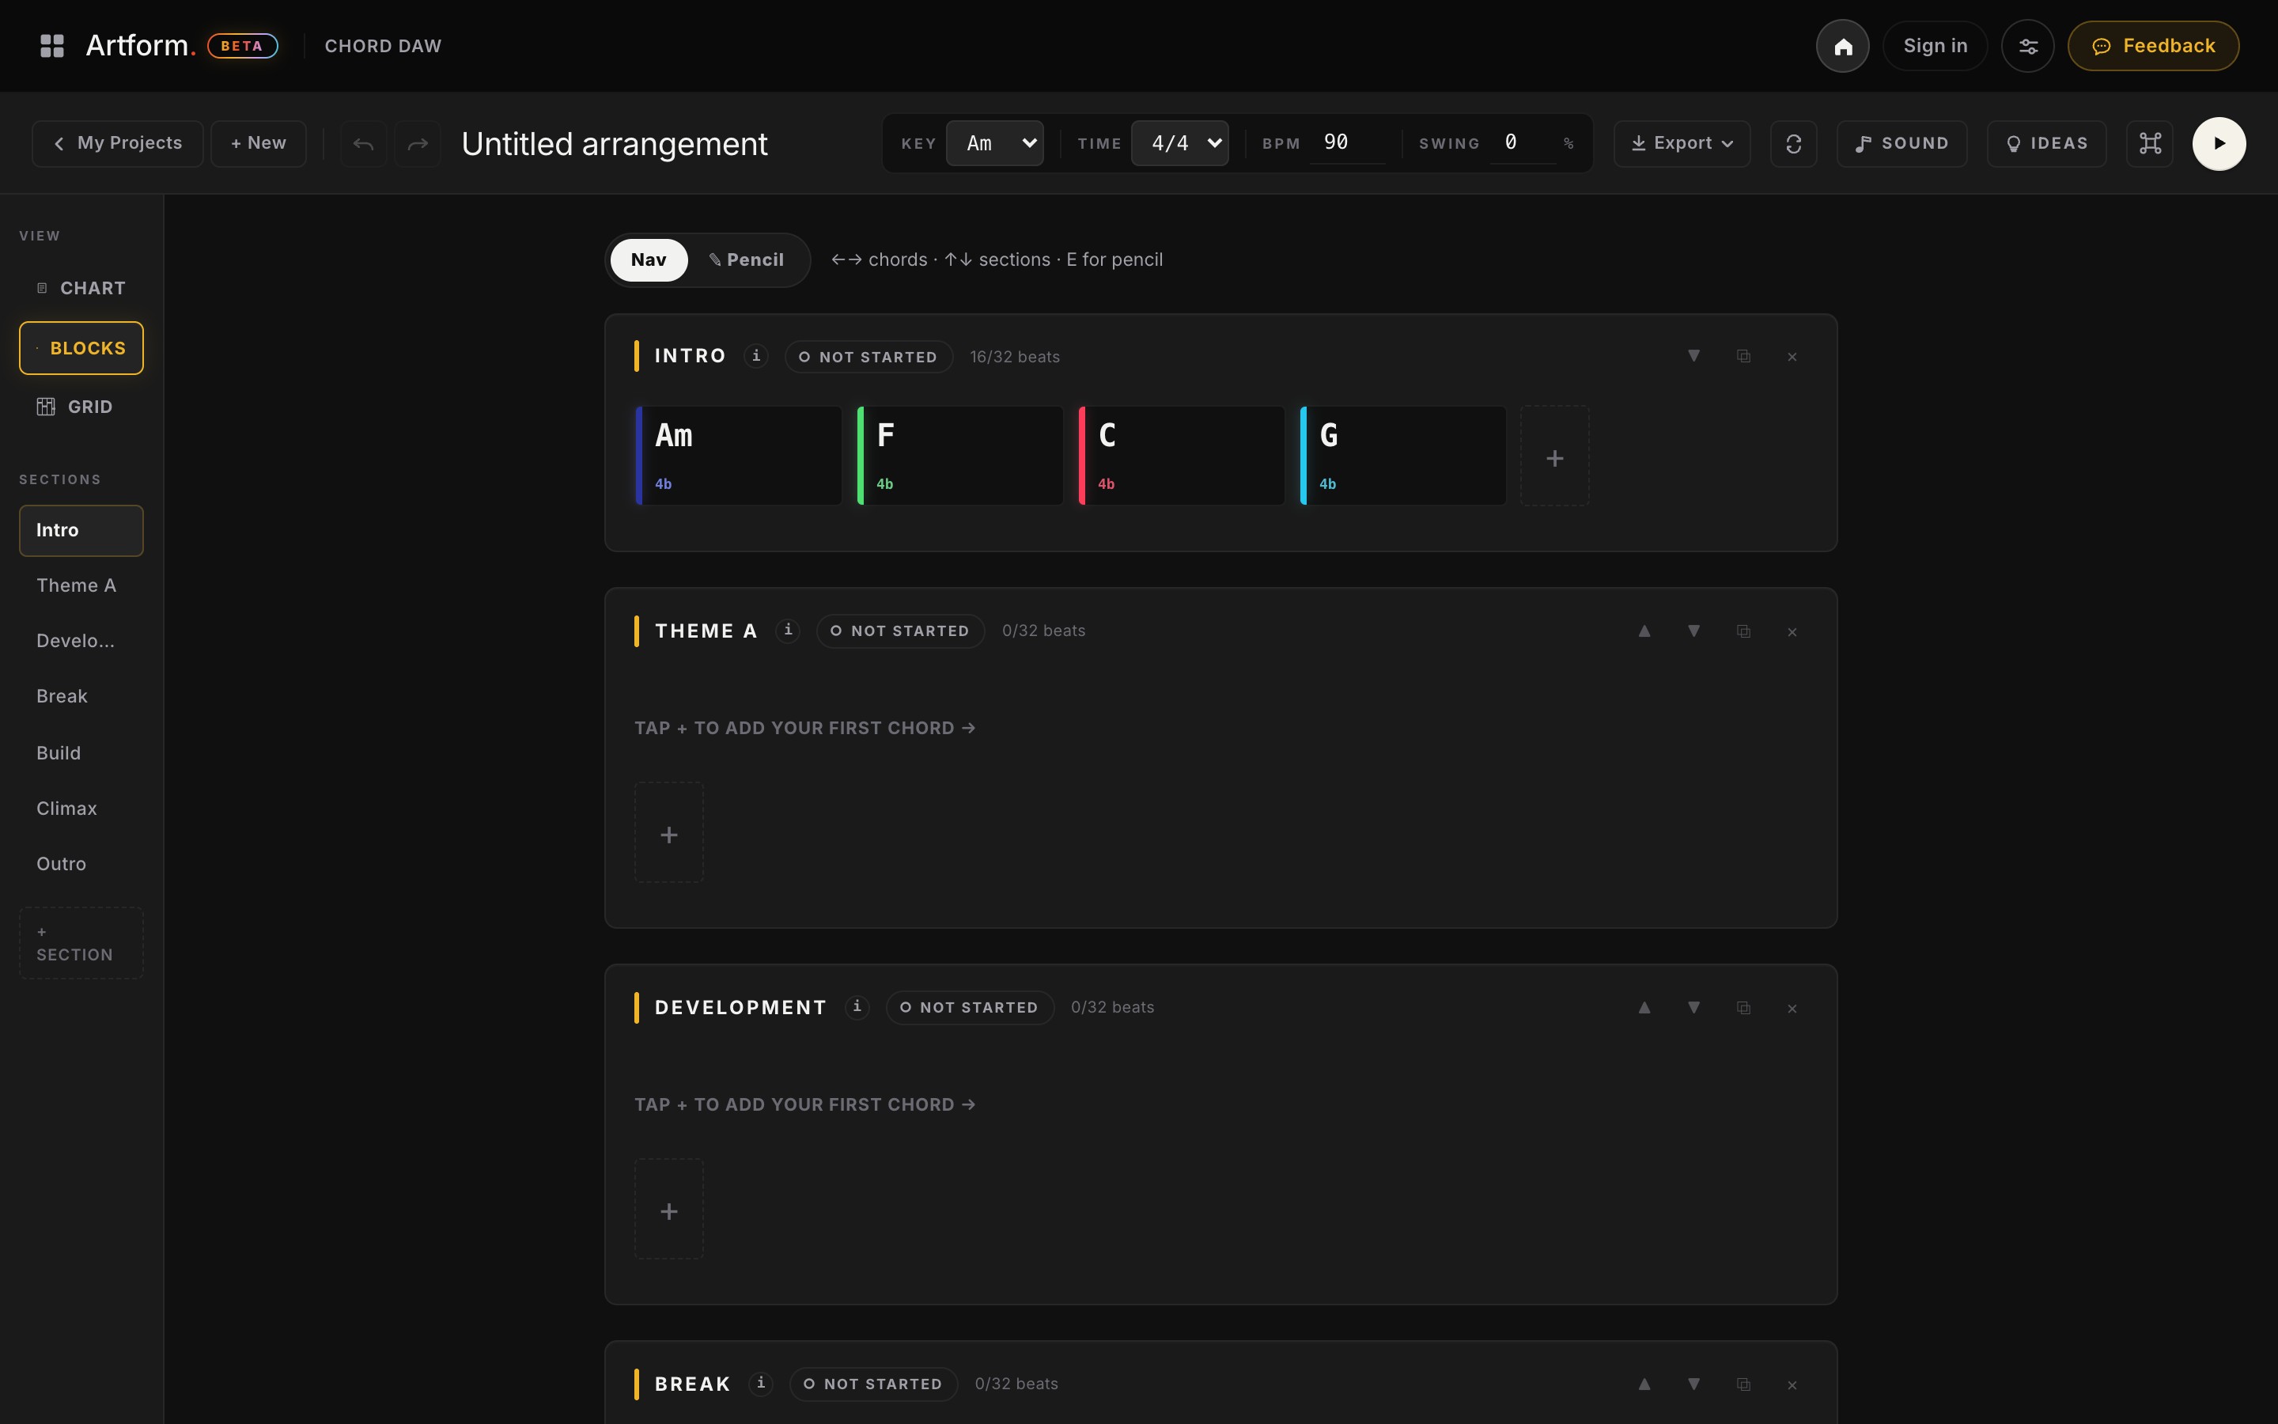Add first chord to Development
Image resolution: width=2278 pixels, height=1424 pixels.
(669, 1210)
